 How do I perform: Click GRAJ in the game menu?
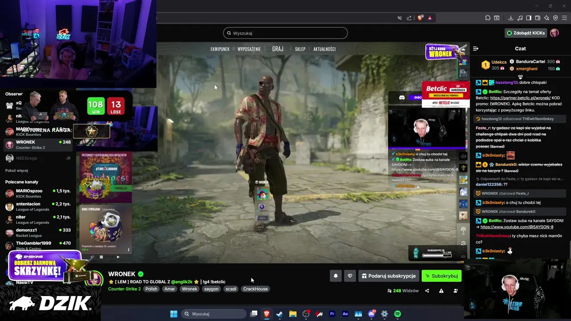[277, 49]
